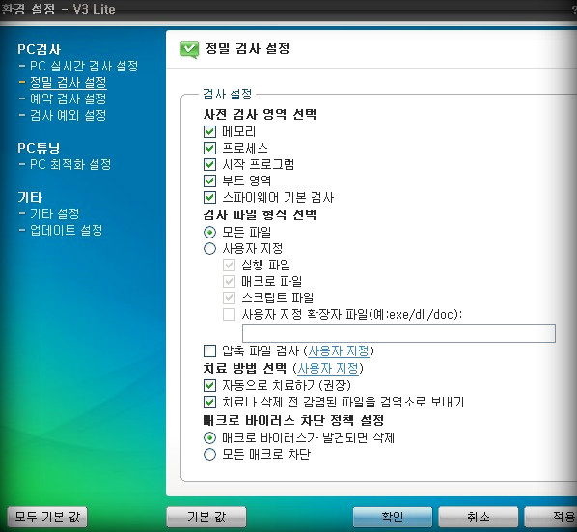The image size is (577, 532).
Task: Click the 취소 button
Action: pos(478,517)
